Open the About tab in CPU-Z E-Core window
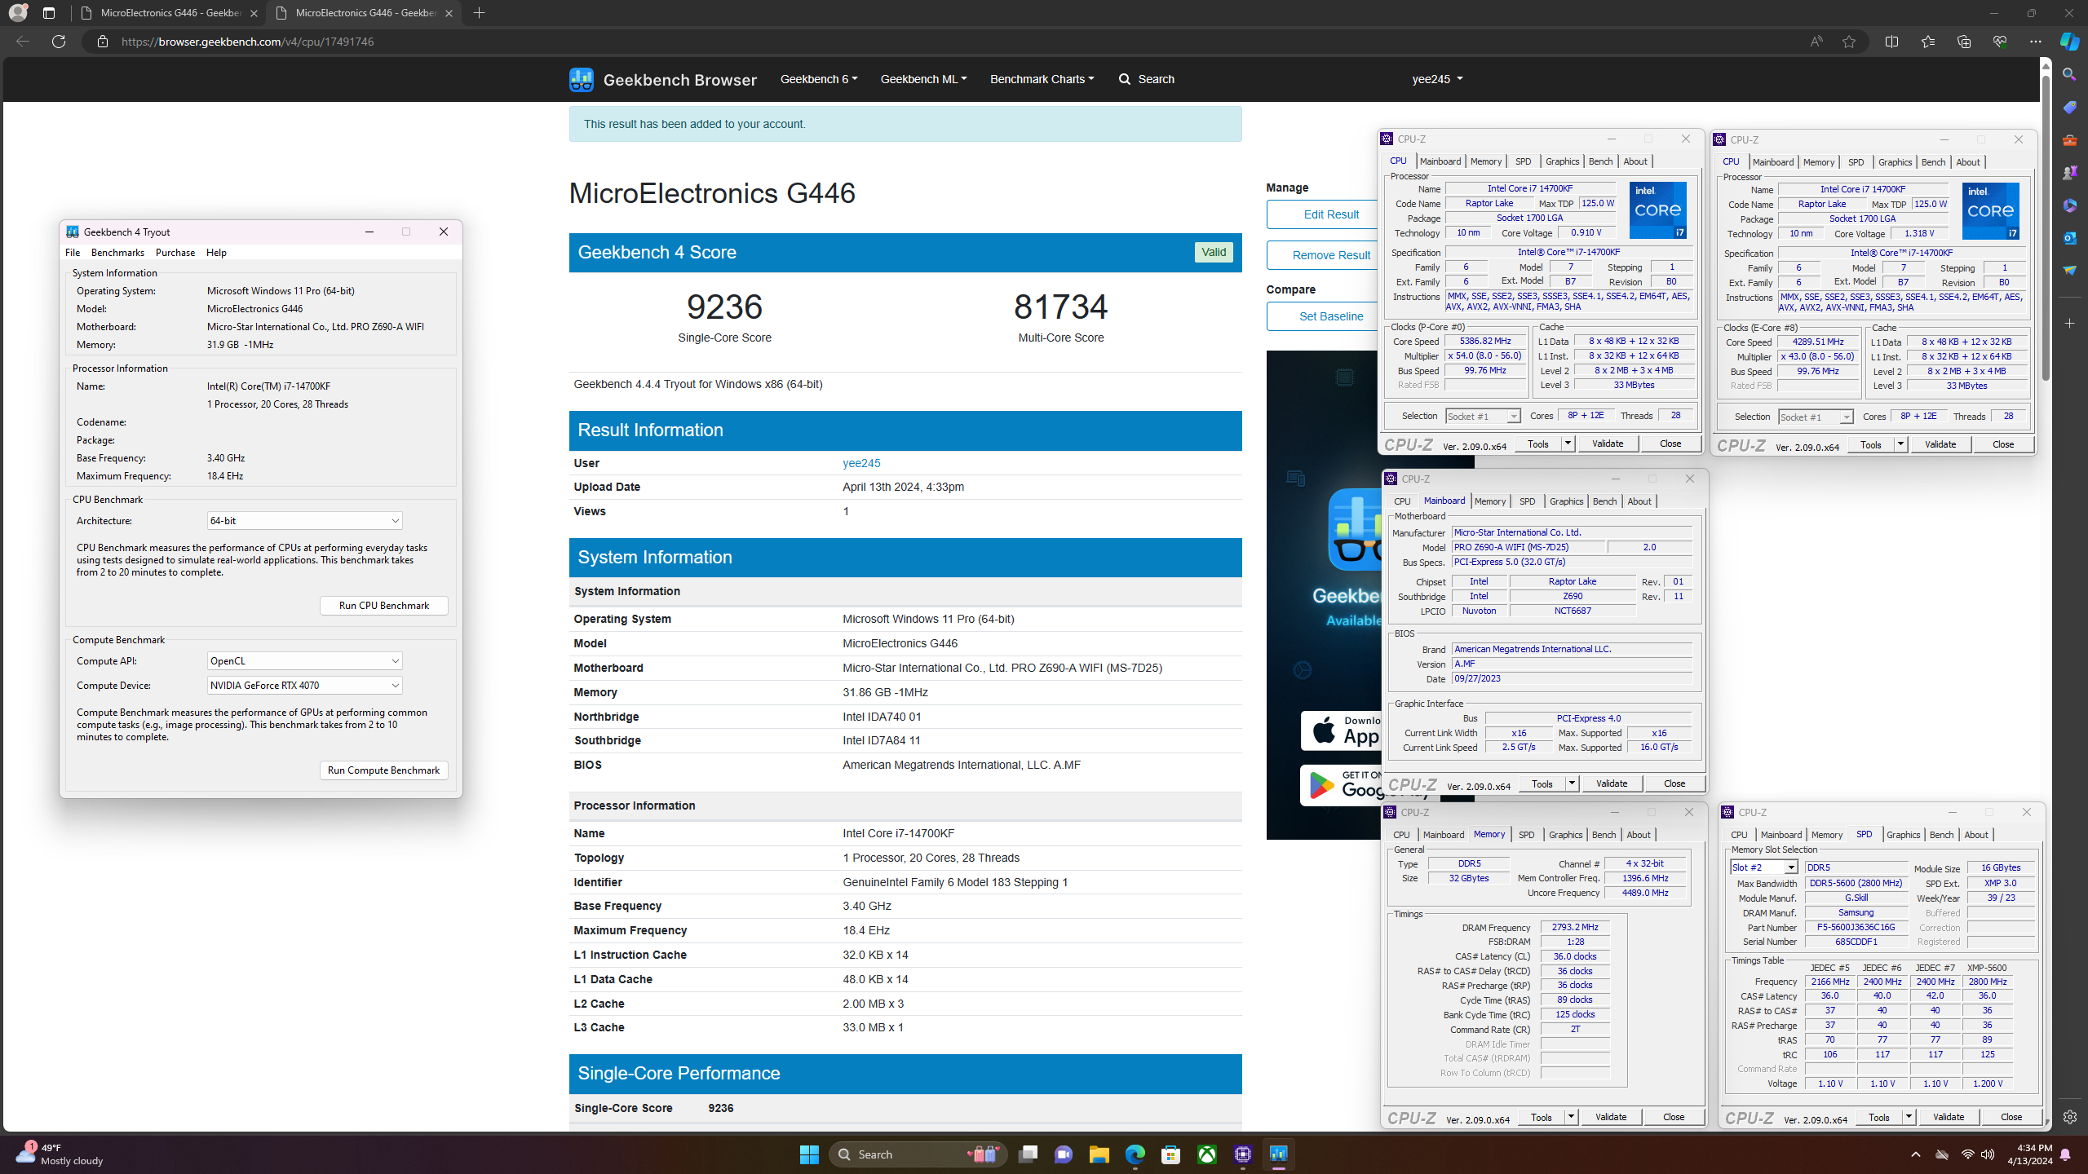Viewport: 2088px width, 1174px height. coord(1968,162)
